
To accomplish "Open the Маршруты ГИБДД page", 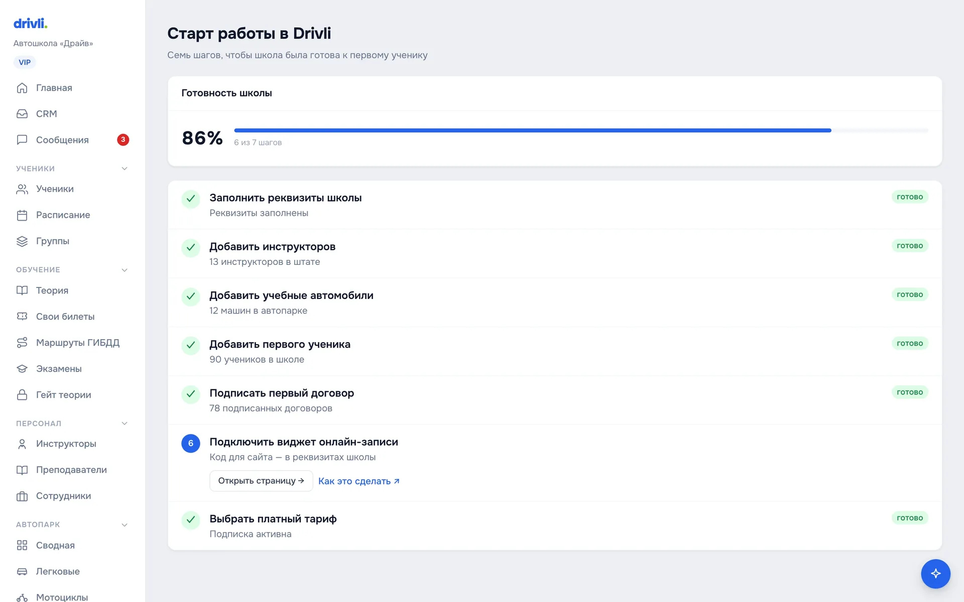I will coord(72,343).
